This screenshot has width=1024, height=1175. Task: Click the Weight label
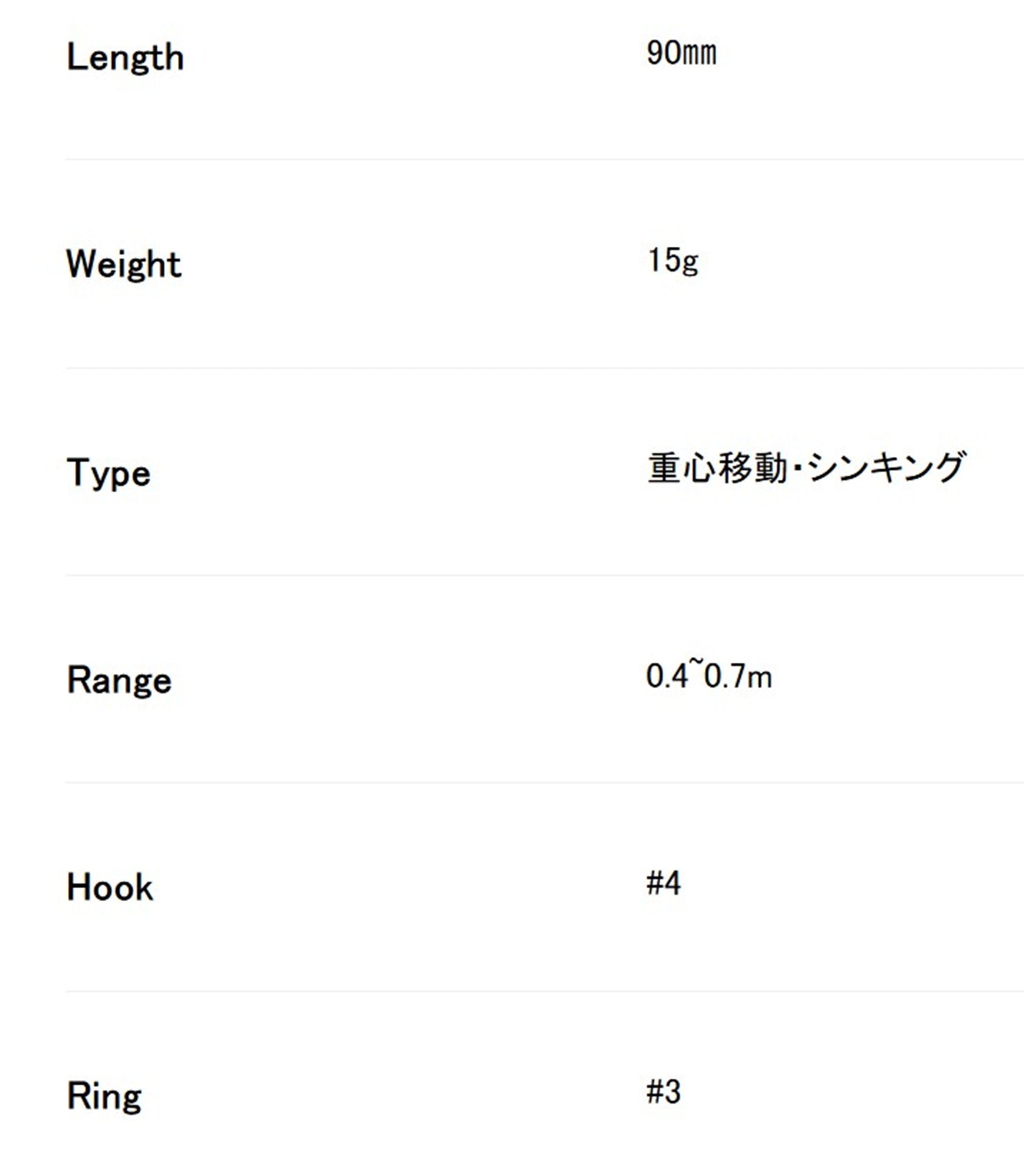[124, 264]
